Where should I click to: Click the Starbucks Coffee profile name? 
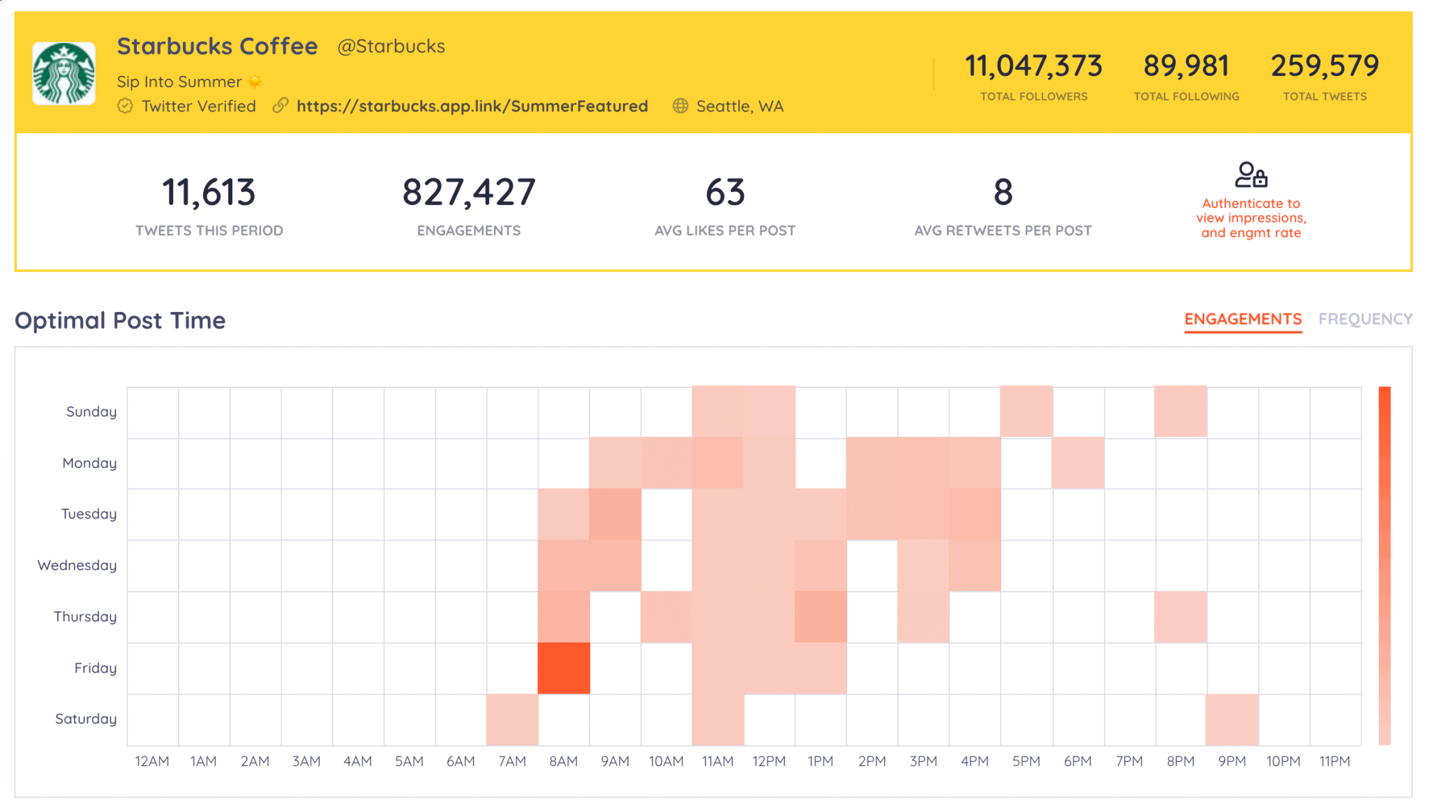(x=218, y=46)
